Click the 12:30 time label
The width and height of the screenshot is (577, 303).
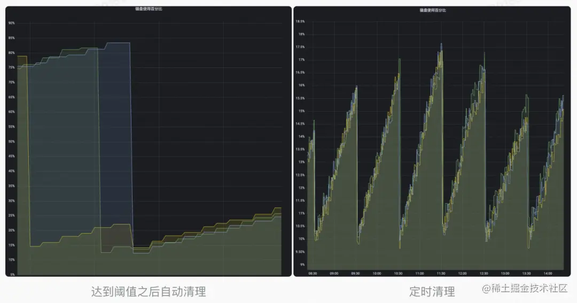(x=484, y=274)
